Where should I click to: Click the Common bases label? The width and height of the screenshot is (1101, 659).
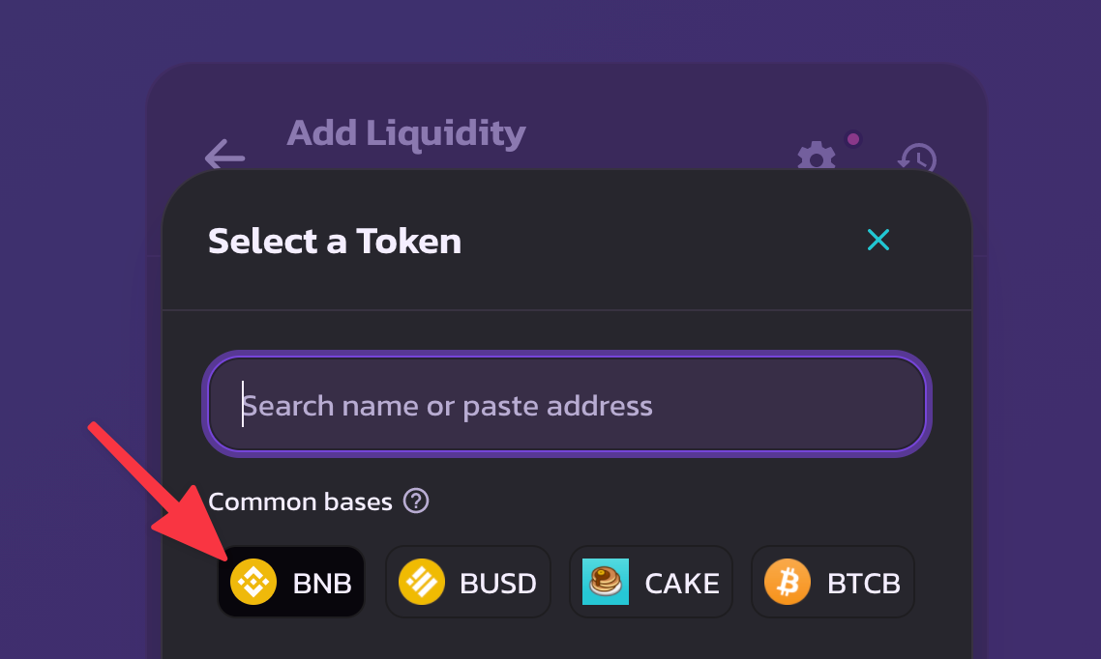301,501
